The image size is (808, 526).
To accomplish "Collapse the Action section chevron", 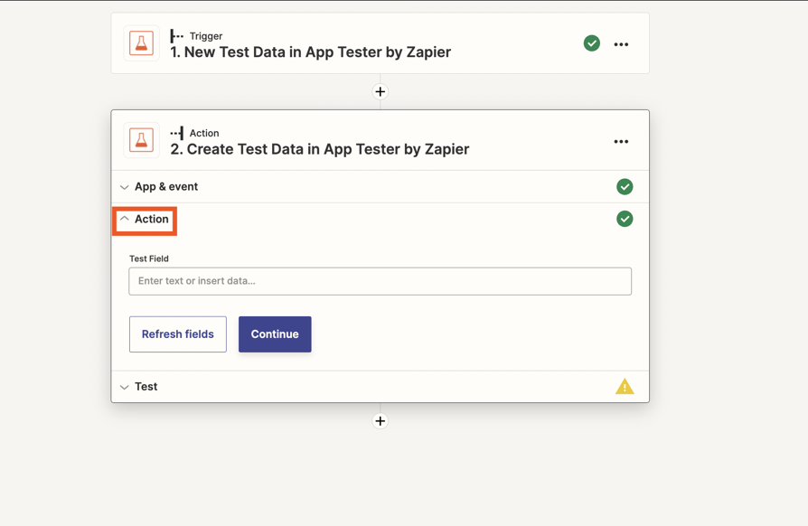I will [x=124, y=219].
